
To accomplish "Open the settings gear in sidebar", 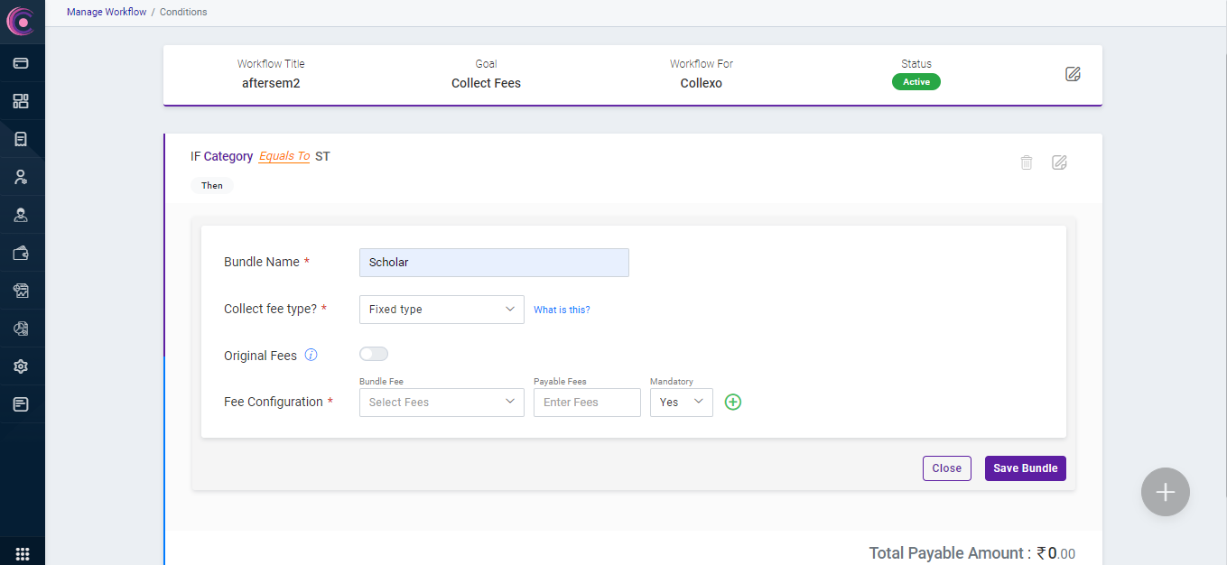I will 21,366.
